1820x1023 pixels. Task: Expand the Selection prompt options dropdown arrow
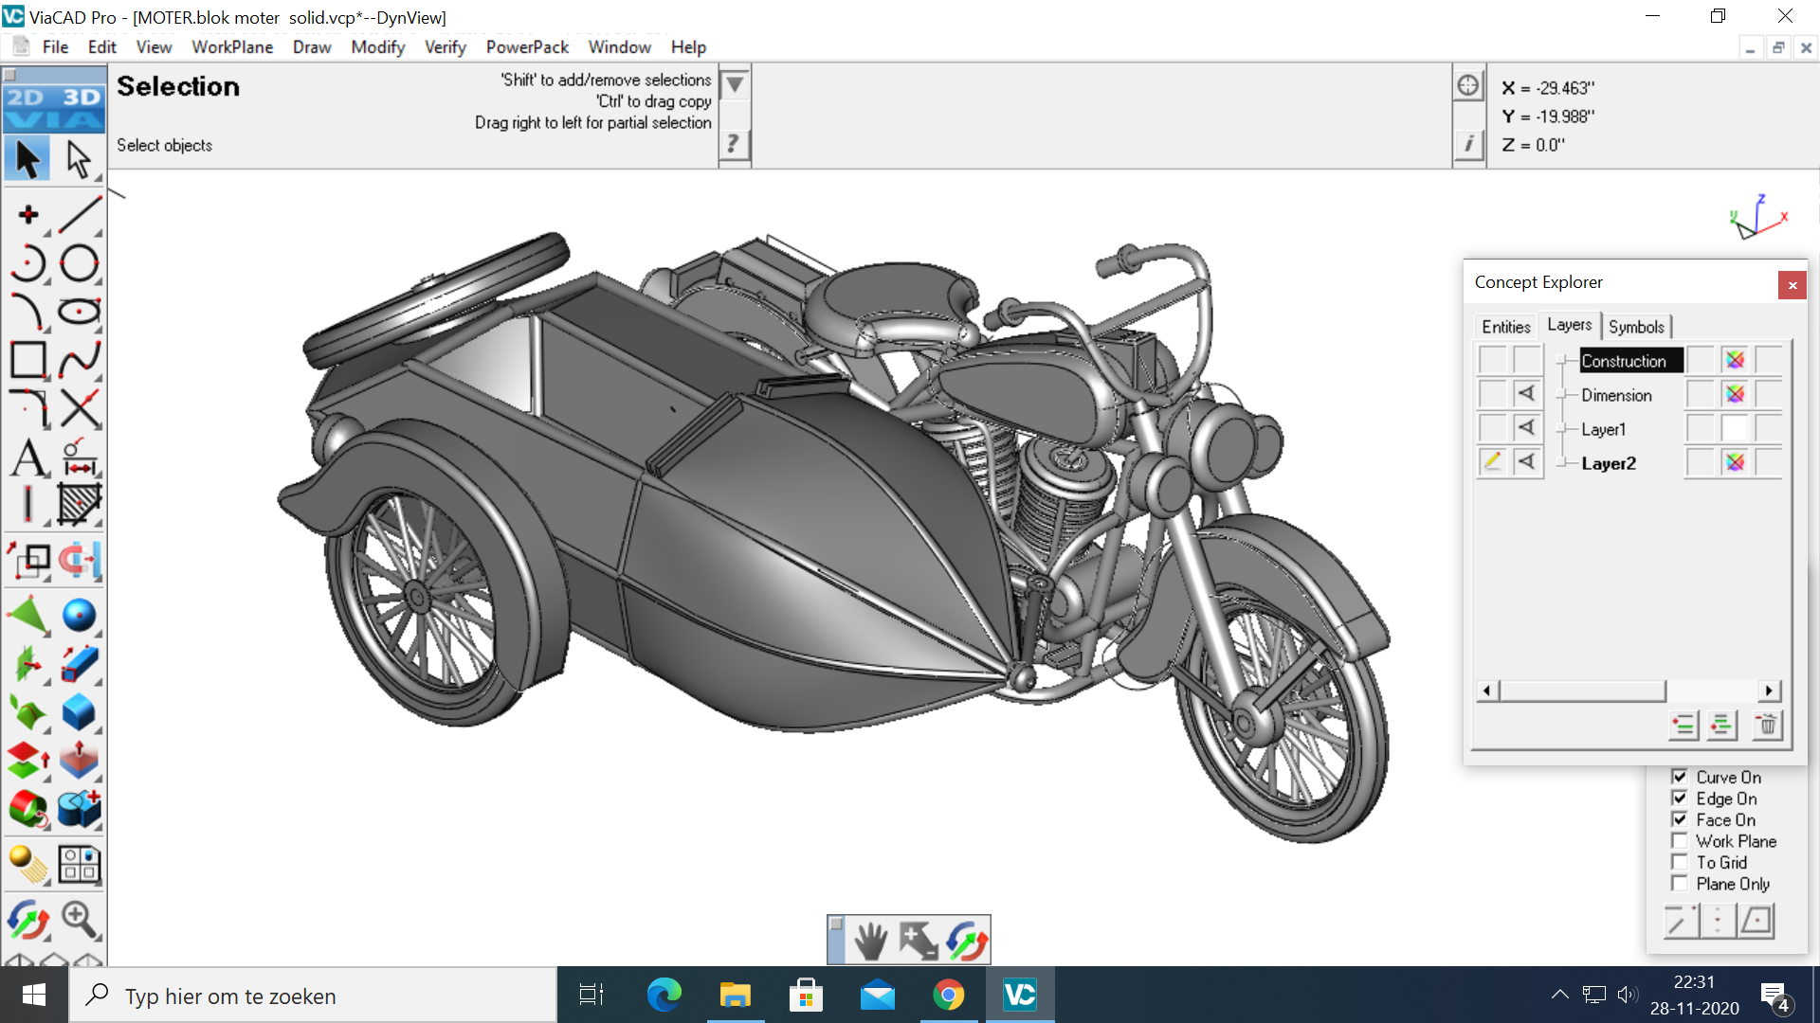735,85
